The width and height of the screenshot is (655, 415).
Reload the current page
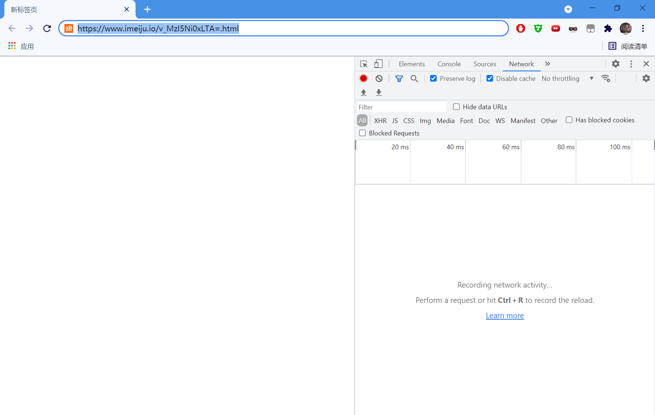point(47,28)
